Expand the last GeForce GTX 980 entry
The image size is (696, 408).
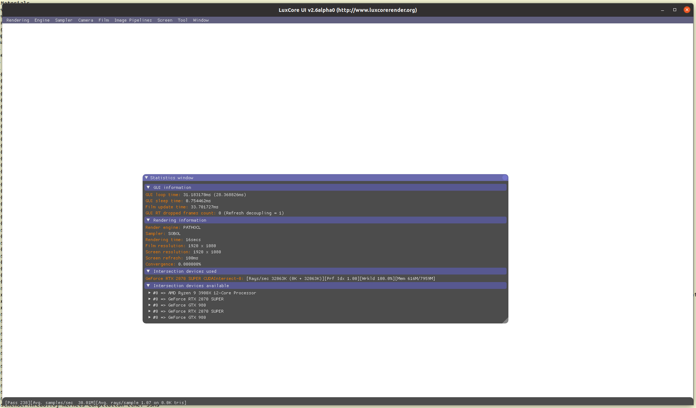(149, 317)
